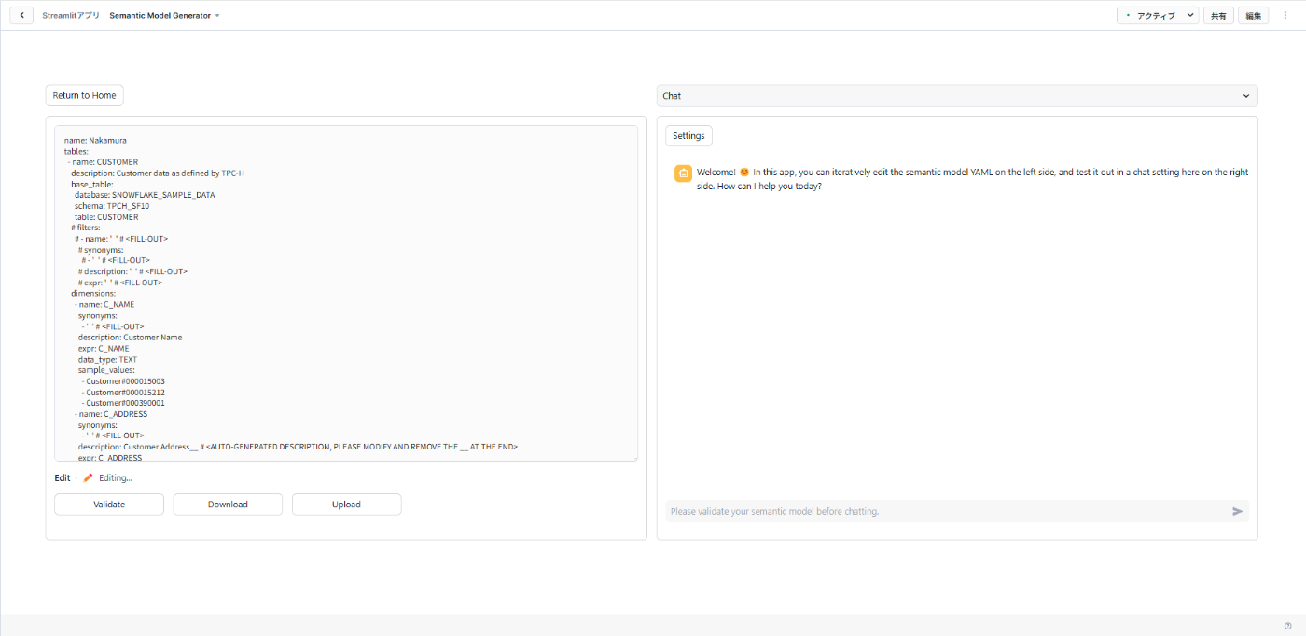Click the Return to Home button

pos(84,95)
